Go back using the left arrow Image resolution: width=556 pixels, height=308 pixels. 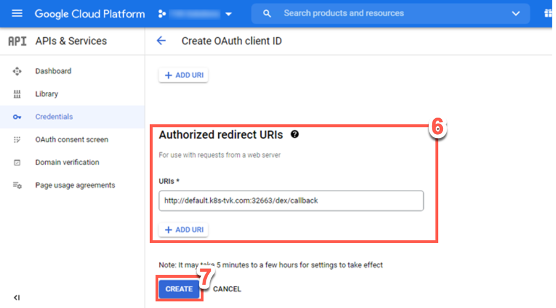click(x=161, y=41)
